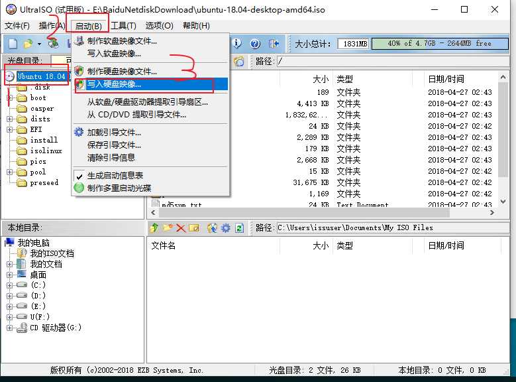Click the 1831MB total size field
Screen dimensions: 516x382
(x=354, y=44)
